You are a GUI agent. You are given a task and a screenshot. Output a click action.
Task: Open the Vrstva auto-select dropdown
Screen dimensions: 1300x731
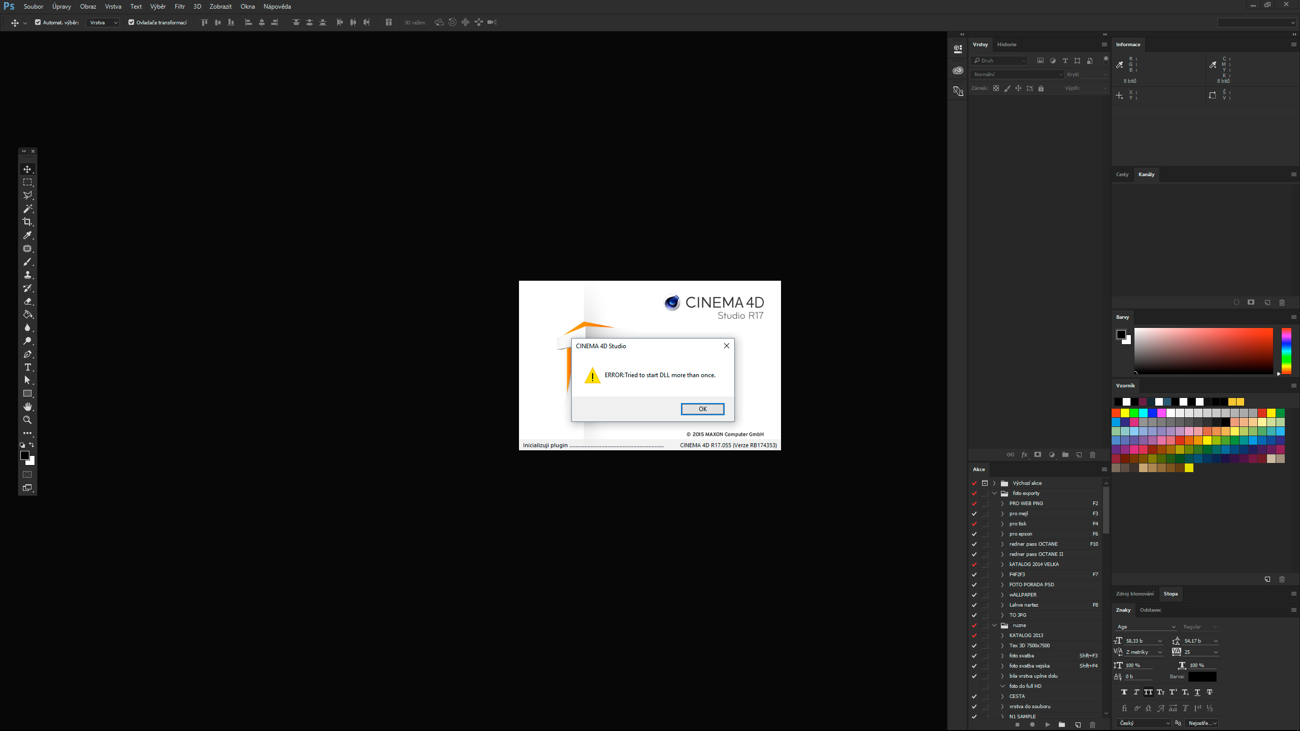pyautogui.click(x=103, y=22)
